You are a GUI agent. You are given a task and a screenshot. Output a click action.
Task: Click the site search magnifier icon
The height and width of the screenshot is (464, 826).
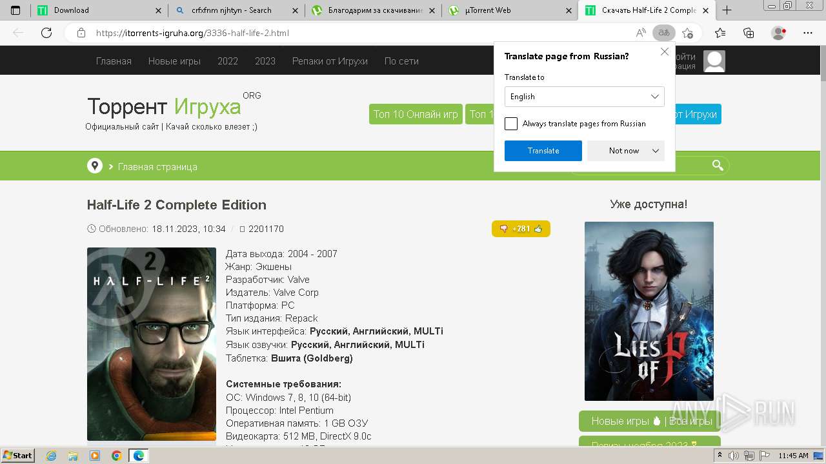pyautogui.click(x=718, y=166)
